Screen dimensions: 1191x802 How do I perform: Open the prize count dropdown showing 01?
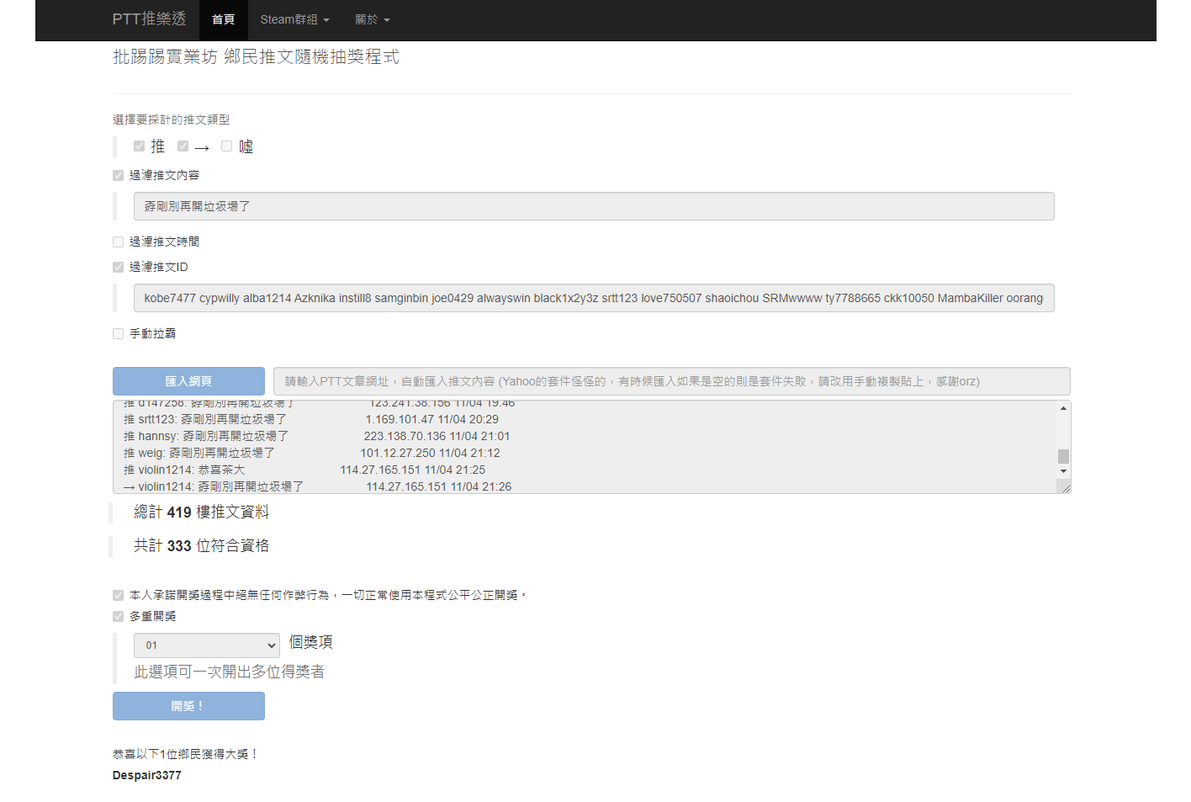click(x=207, y=645)
